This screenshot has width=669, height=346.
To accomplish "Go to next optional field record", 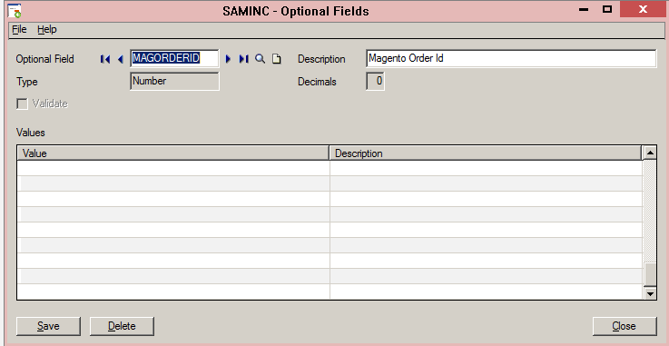I will coord(228,59).
